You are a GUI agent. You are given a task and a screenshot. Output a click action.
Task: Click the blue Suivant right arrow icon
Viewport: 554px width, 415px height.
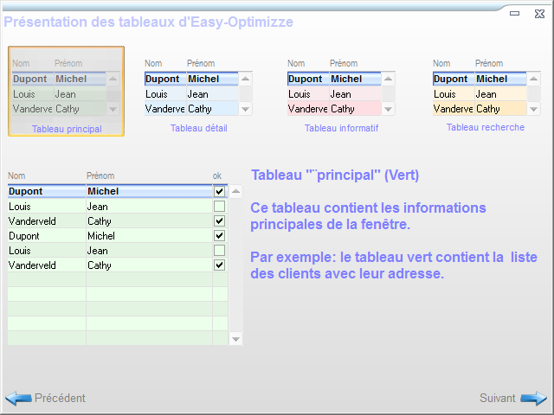click(x=533, y=399)
